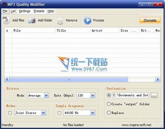Click the No files loaded status text

pos(73,125)
